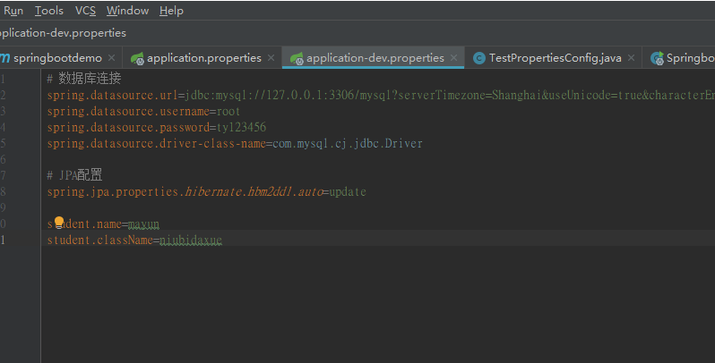Viewport: 715px width, 363px height.
Task: Open the Window menu
Action: 127,11
